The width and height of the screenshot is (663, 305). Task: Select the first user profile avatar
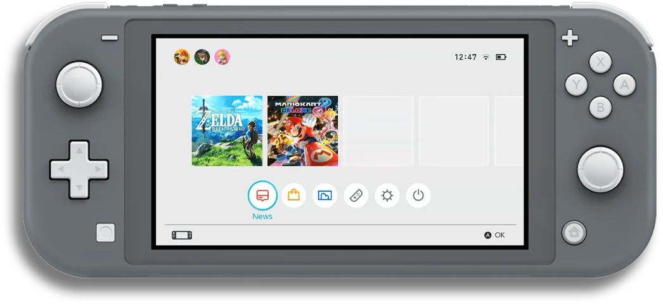coord(182,57)
